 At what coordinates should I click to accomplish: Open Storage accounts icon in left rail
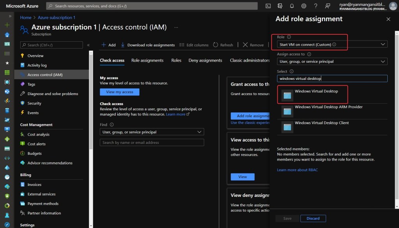7,148
